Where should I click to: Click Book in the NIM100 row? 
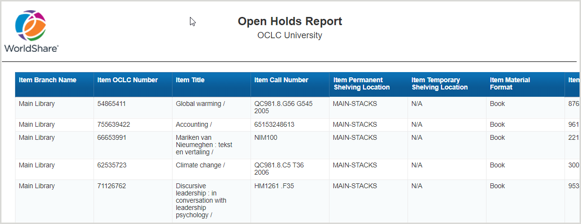[x=497, y=137]
